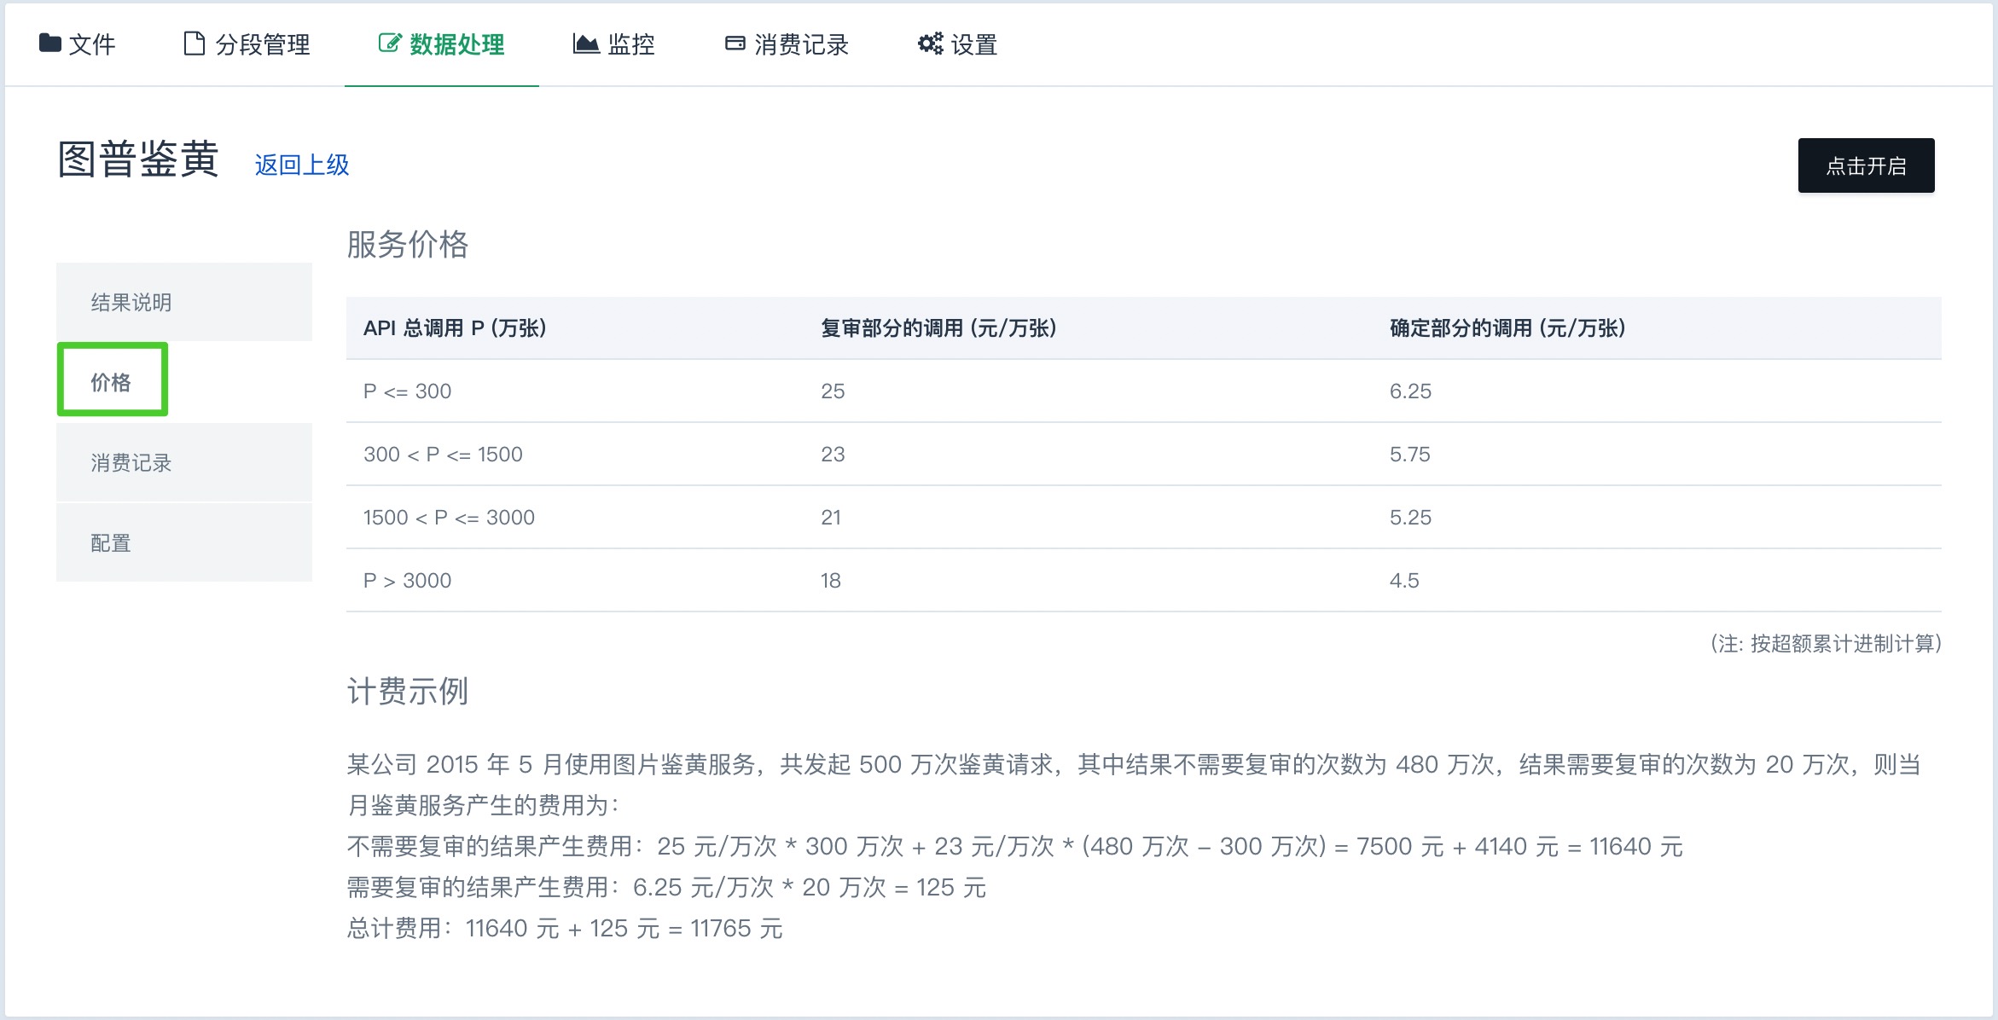Image resolution: width=1998 pixels, height=1020 pixels.
Task: Click the value 4.5
Action: click(1404, 581)
